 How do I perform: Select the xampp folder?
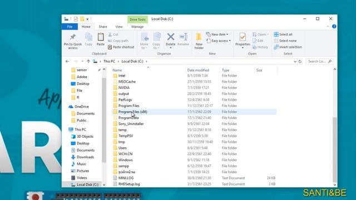[x=123, y=166]
